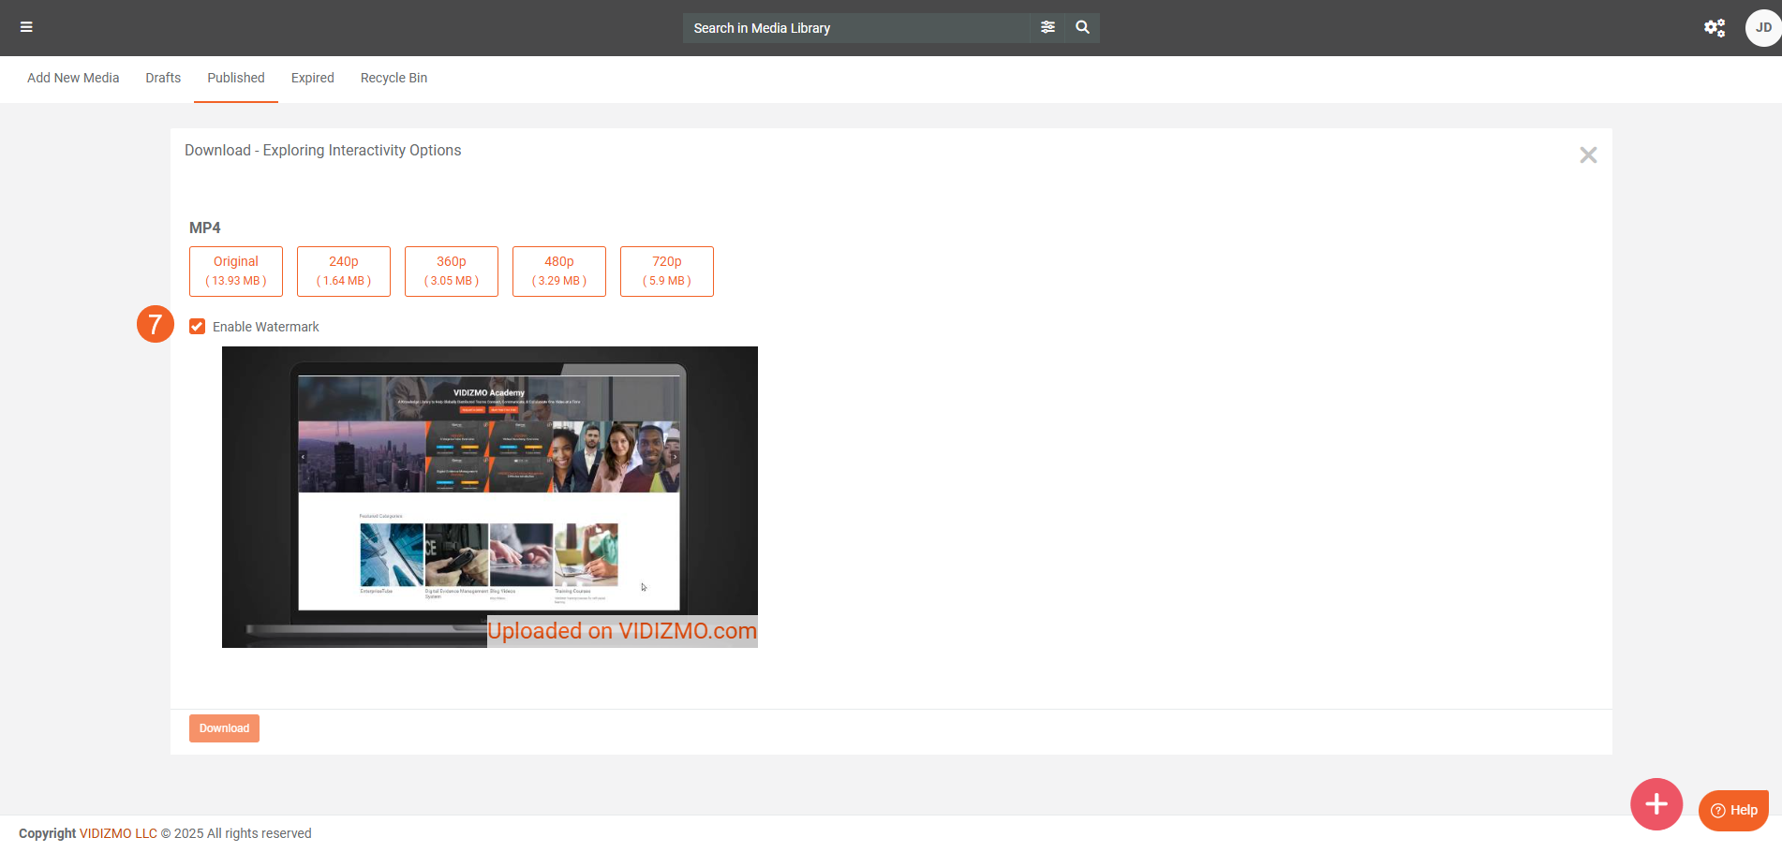The height and width of the screenshot is (852, 1782).
Task: Uncheck the Enable Watermark checkbox
Action: tap(197, 327)
